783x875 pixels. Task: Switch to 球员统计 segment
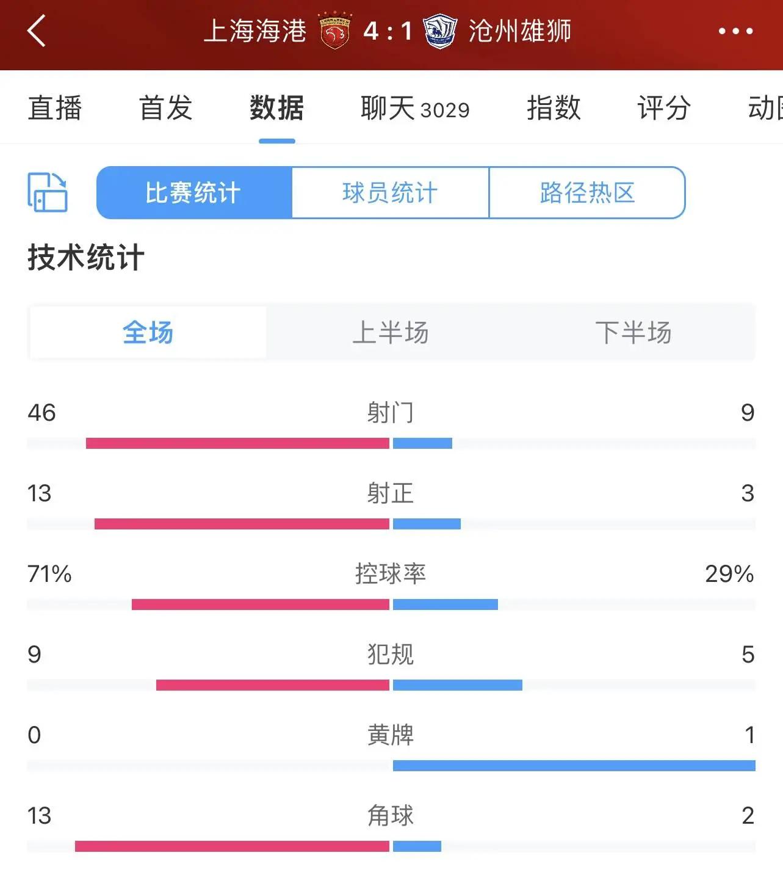pos(391,192)
